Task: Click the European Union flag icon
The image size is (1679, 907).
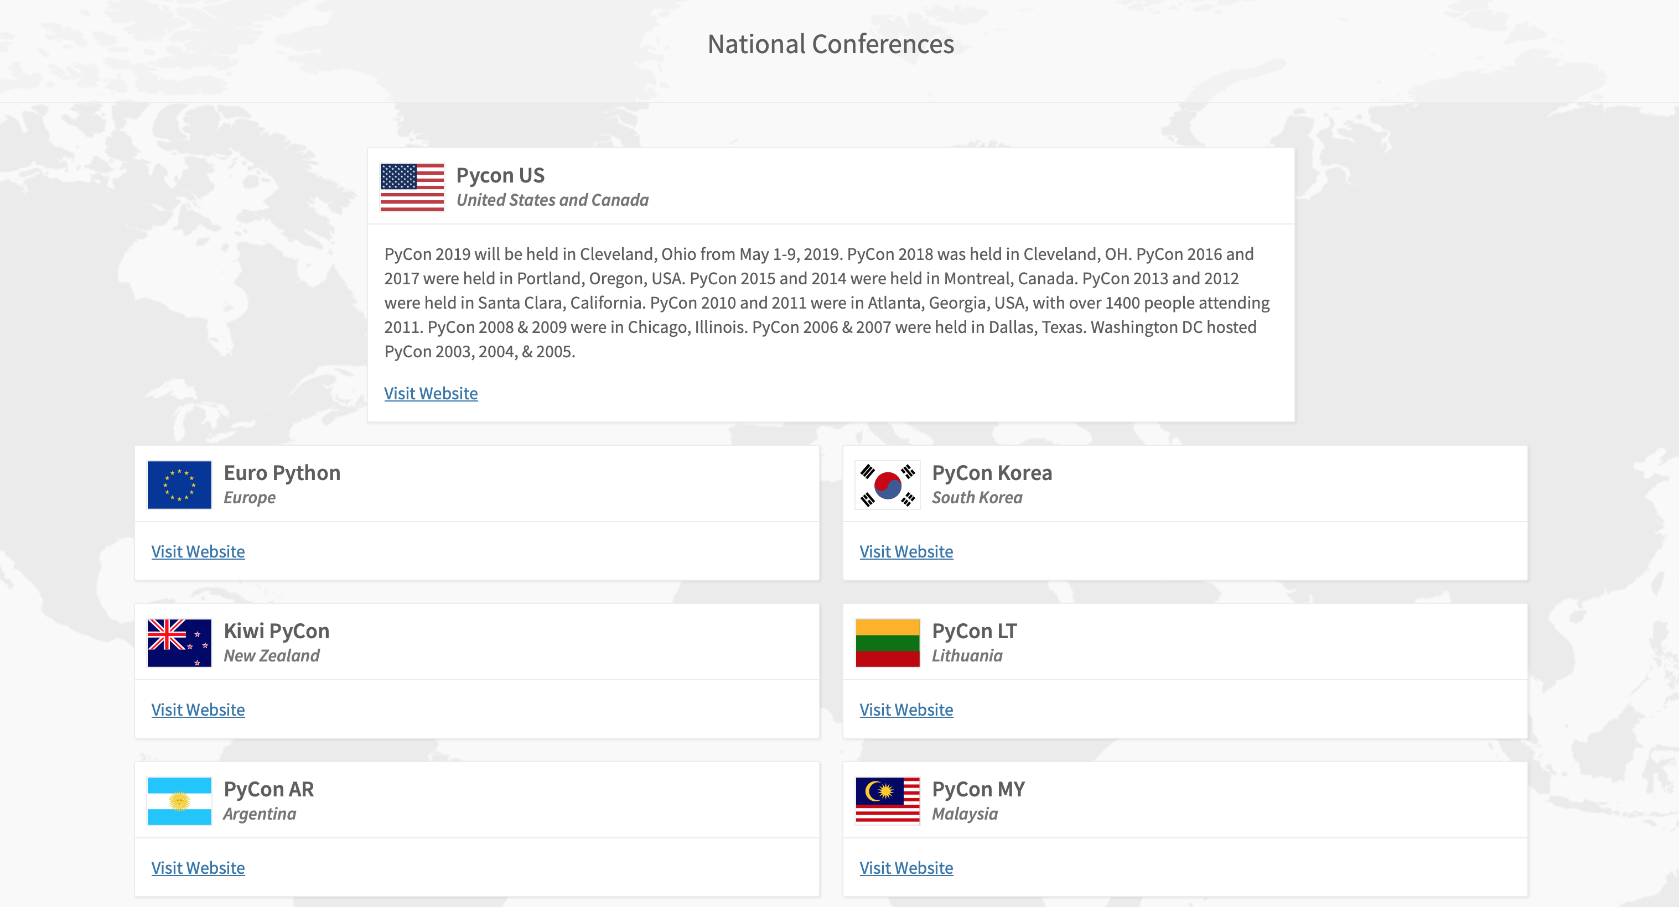Action: click(179, 485)
